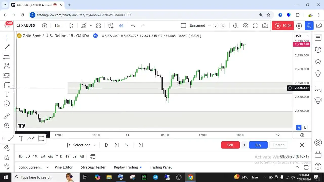The height and width of the screenshot is (182, 324).
Task: Open the emoji icons tool
Action: point(7,103)
